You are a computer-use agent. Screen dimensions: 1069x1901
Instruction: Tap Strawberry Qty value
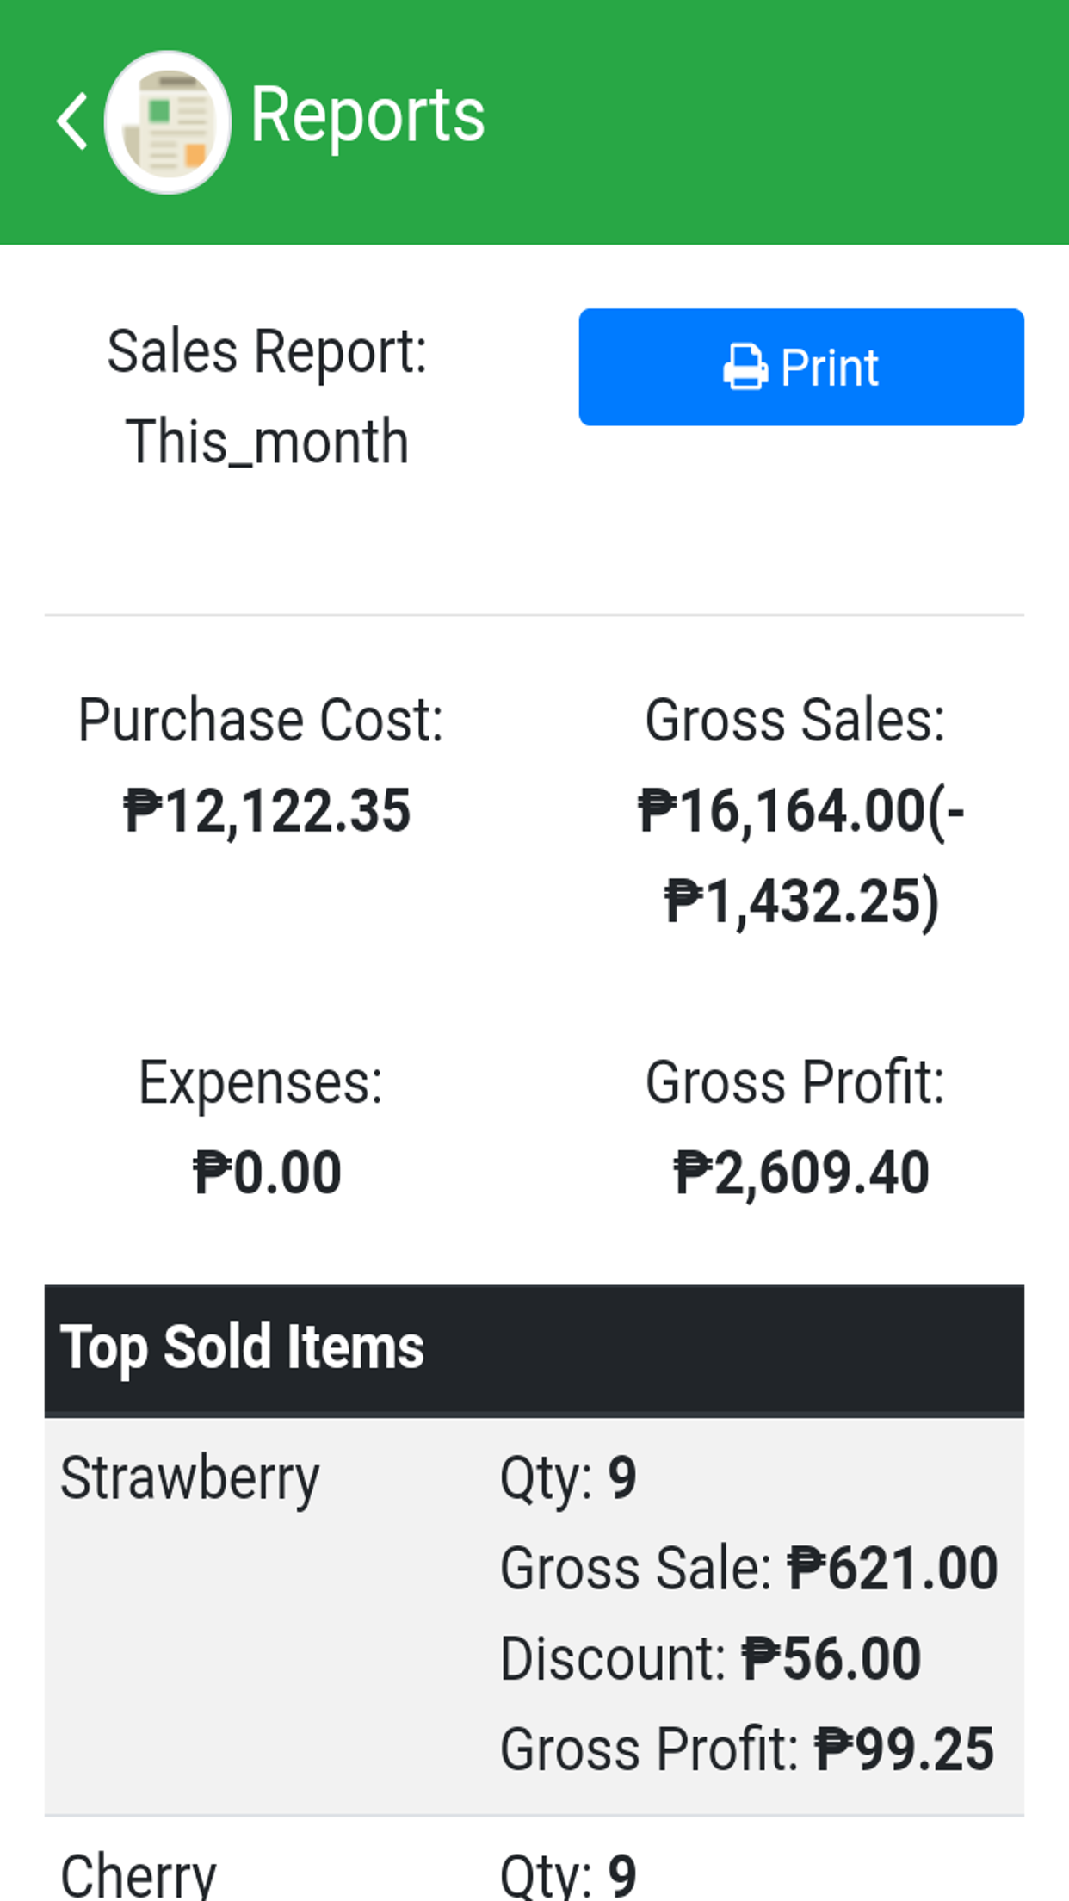[621, 1478]
